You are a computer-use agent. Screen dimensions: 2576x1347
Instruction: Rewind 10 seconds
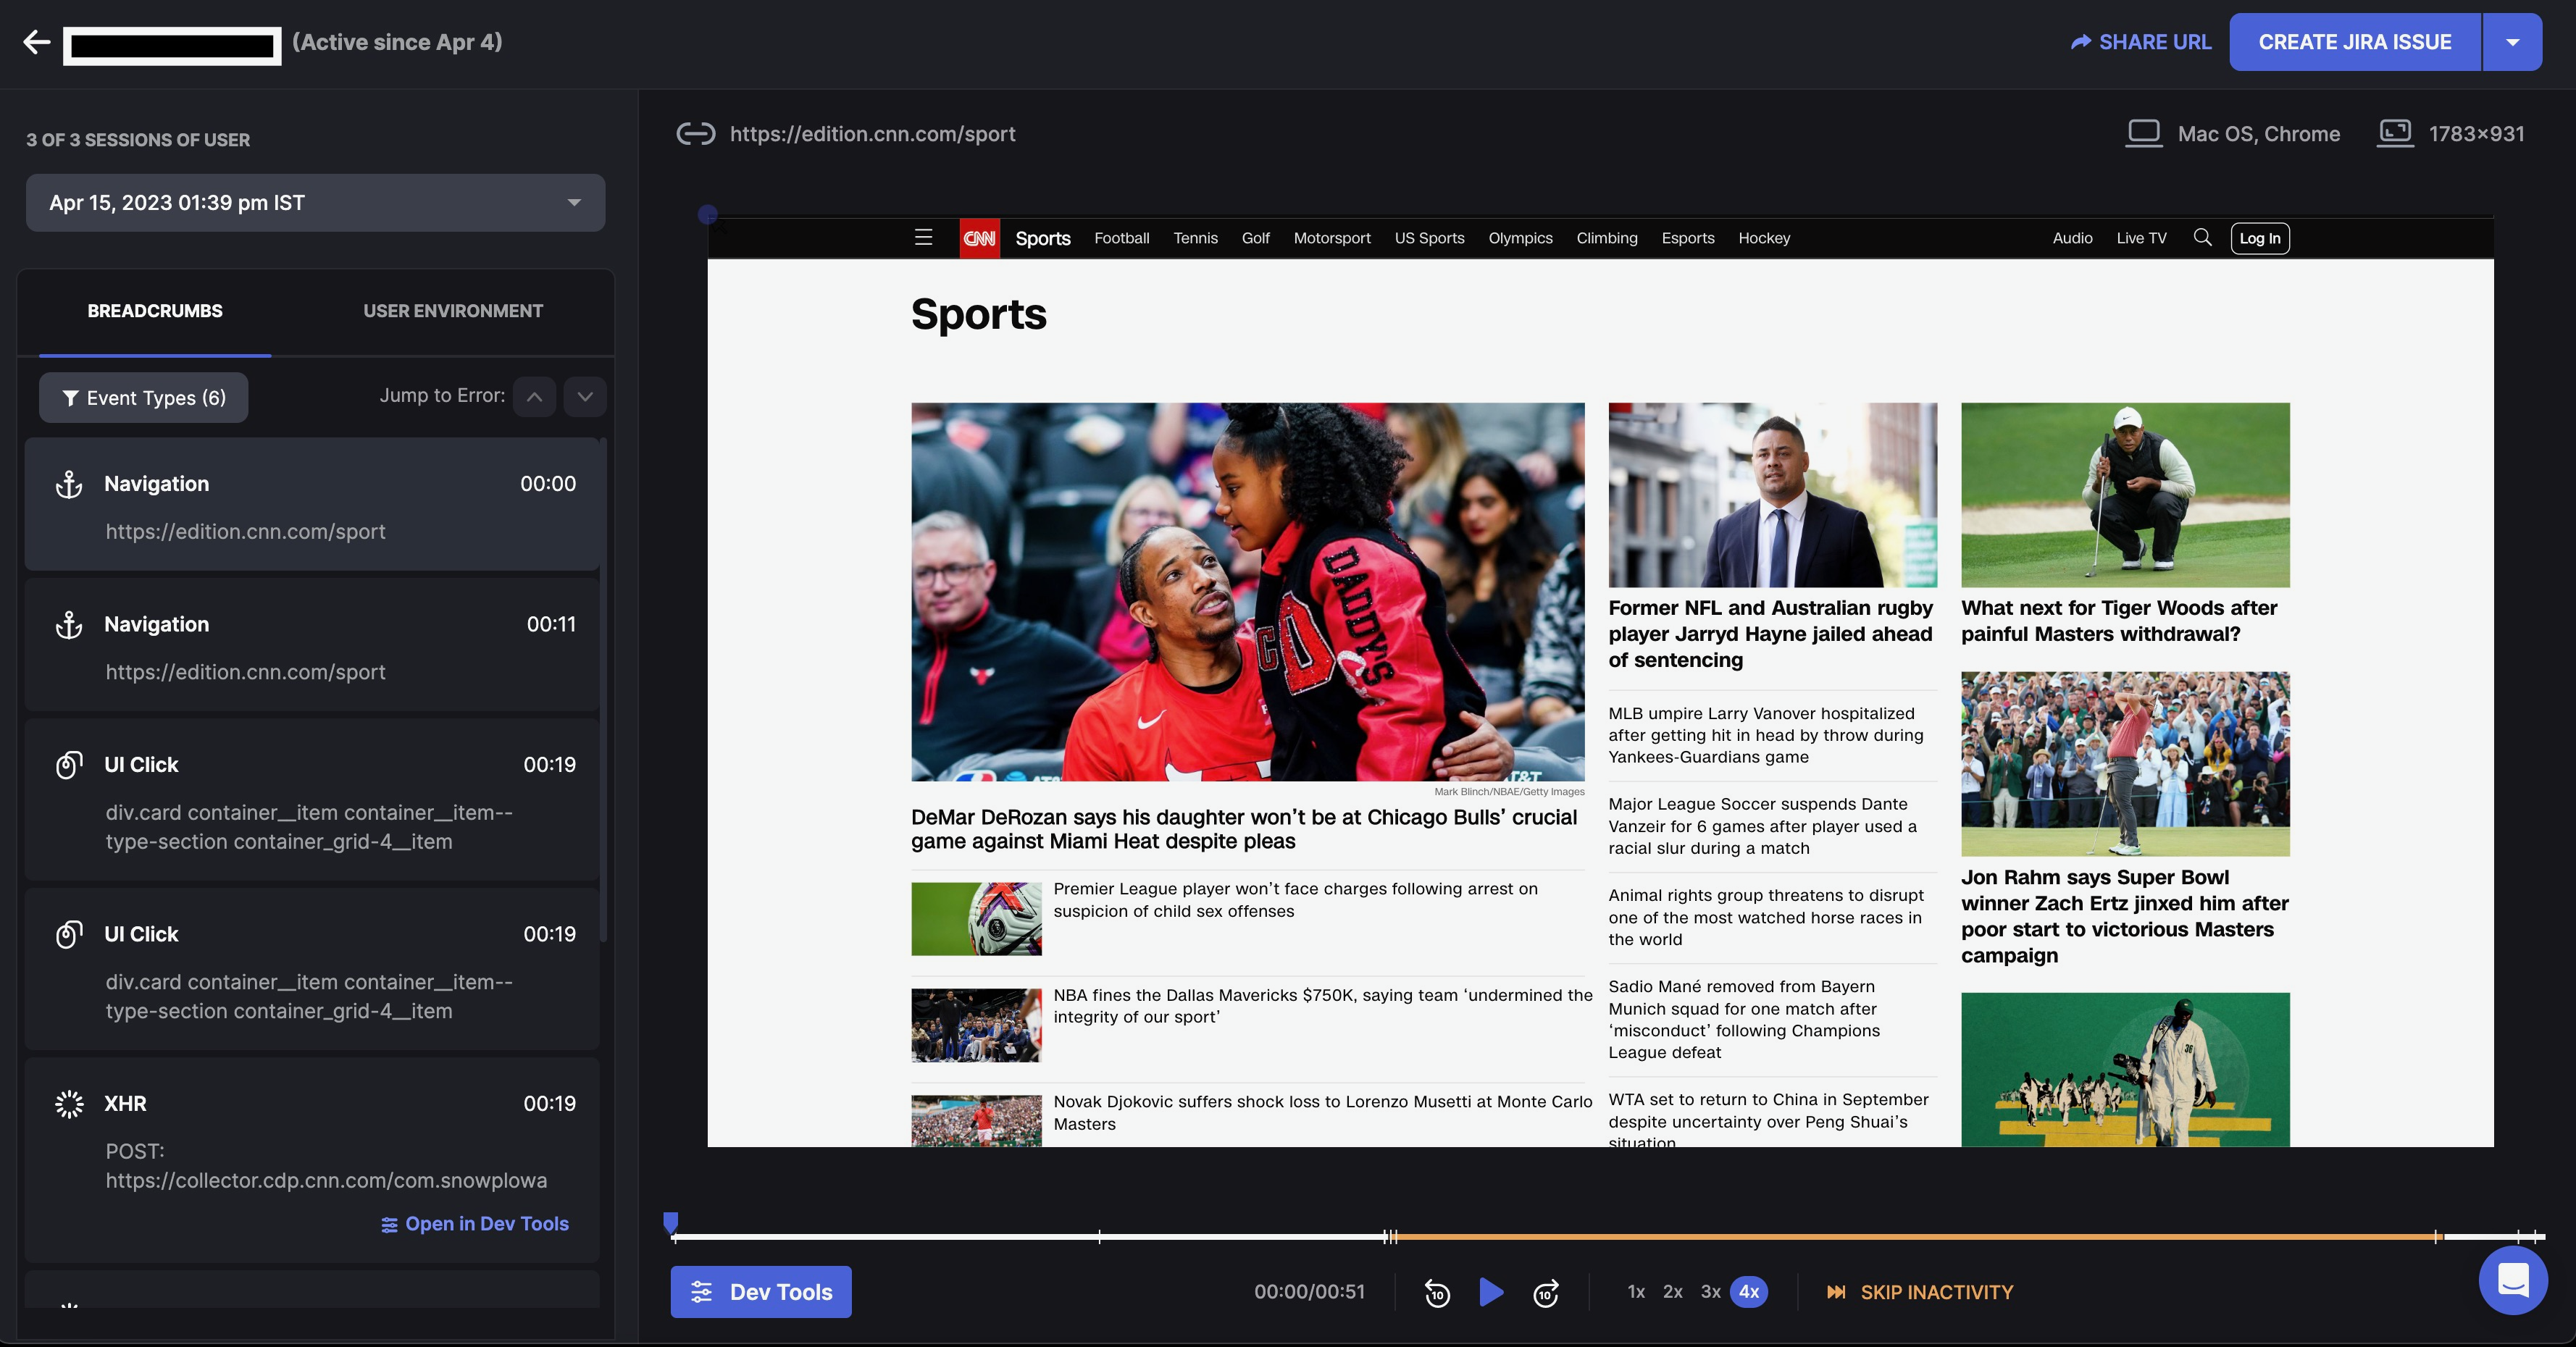(1437, 1293)
